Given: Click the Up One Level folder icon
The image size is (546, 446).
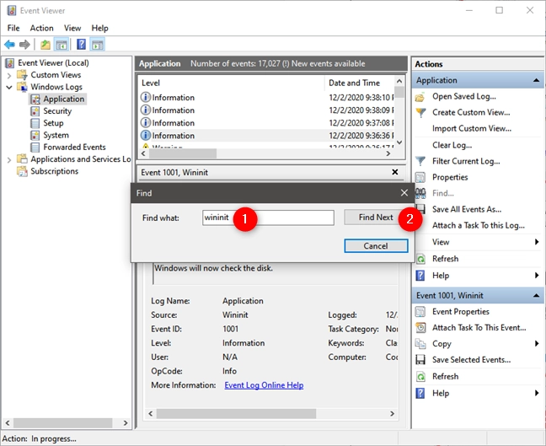Looking at the screenshot, I should 45,45.
